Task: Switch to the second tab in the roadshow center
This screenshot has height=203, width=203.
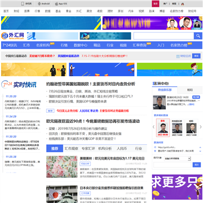Action: [190, 90]
